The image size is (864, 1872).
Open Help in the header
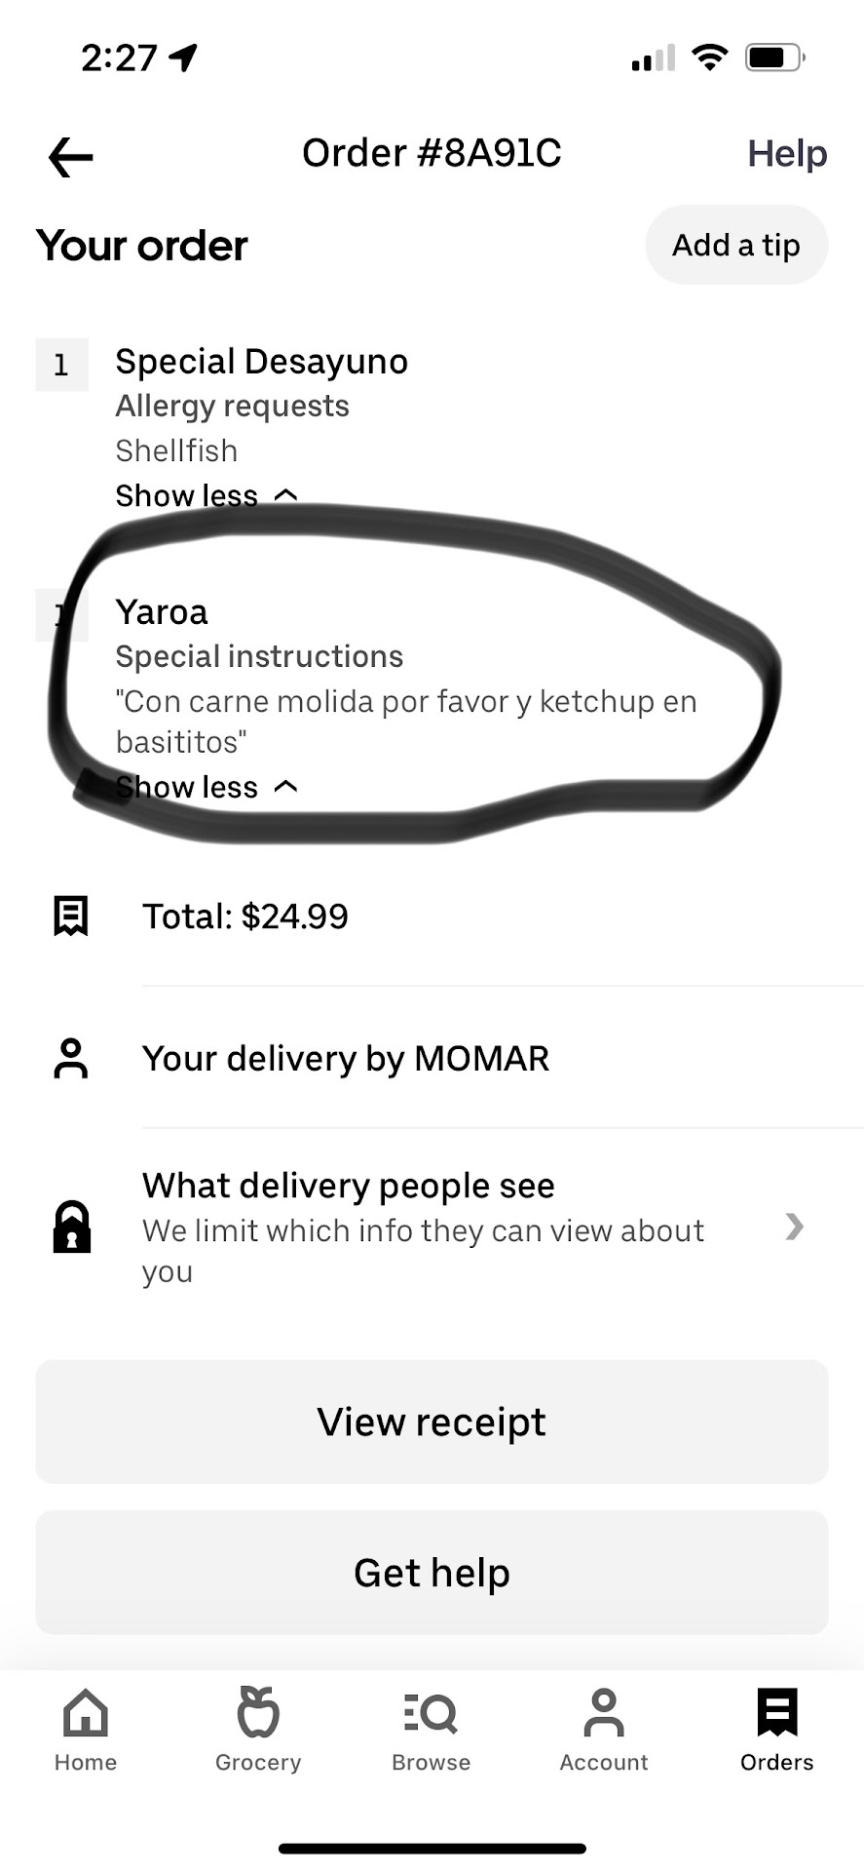(786, 154)
